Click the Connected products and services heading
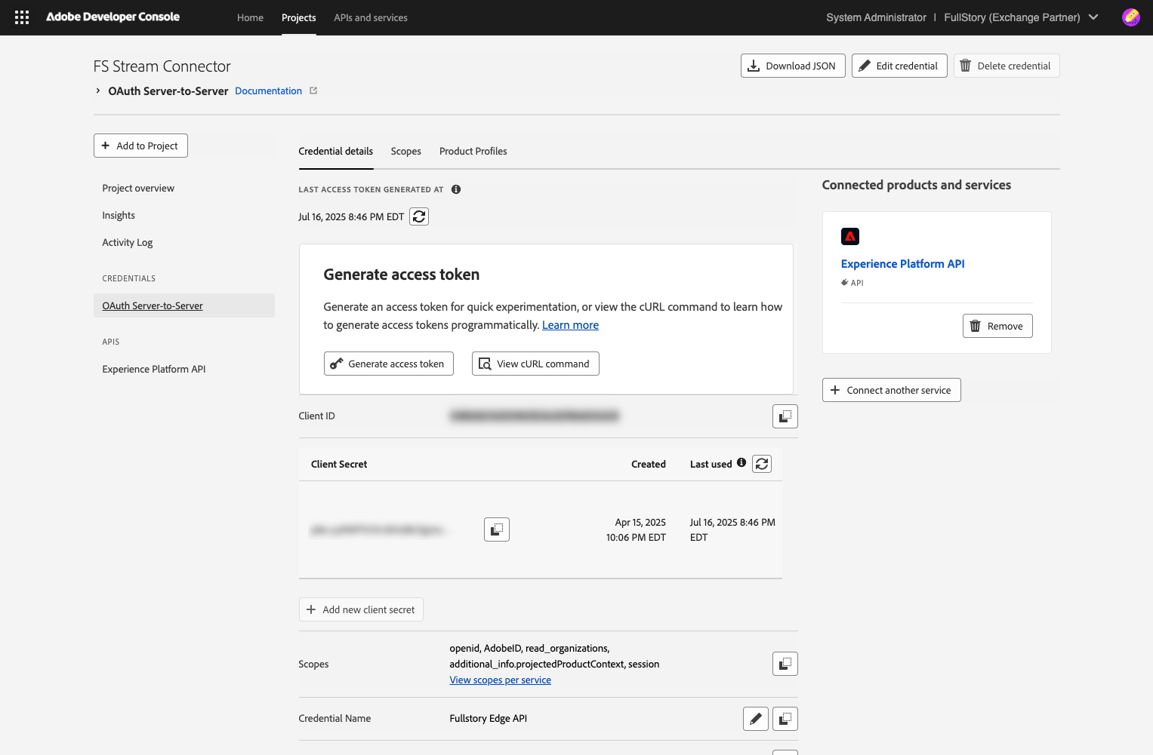This screenshot has width=1153, height=755. 917,185
